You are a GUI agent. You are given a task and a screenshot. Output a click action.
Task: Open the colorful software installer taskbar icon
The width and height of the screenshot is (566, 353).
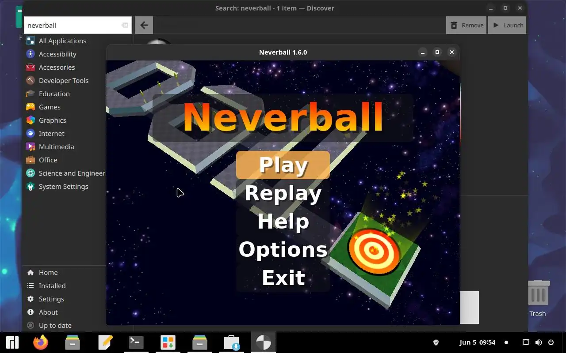[x=168, y=342]
